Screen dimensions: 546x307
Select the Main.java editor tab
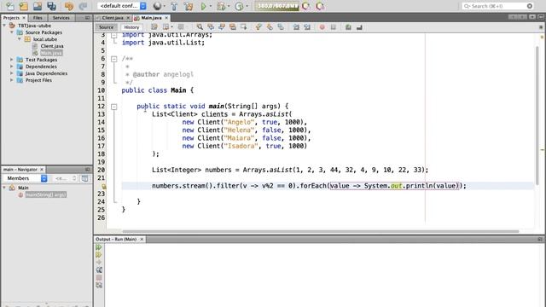[x=152, y=18]
